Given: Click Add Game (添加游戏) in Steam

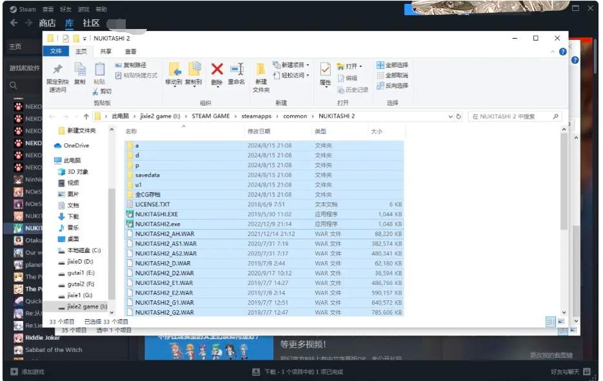Looking at the screenshot, I should 32,372.
